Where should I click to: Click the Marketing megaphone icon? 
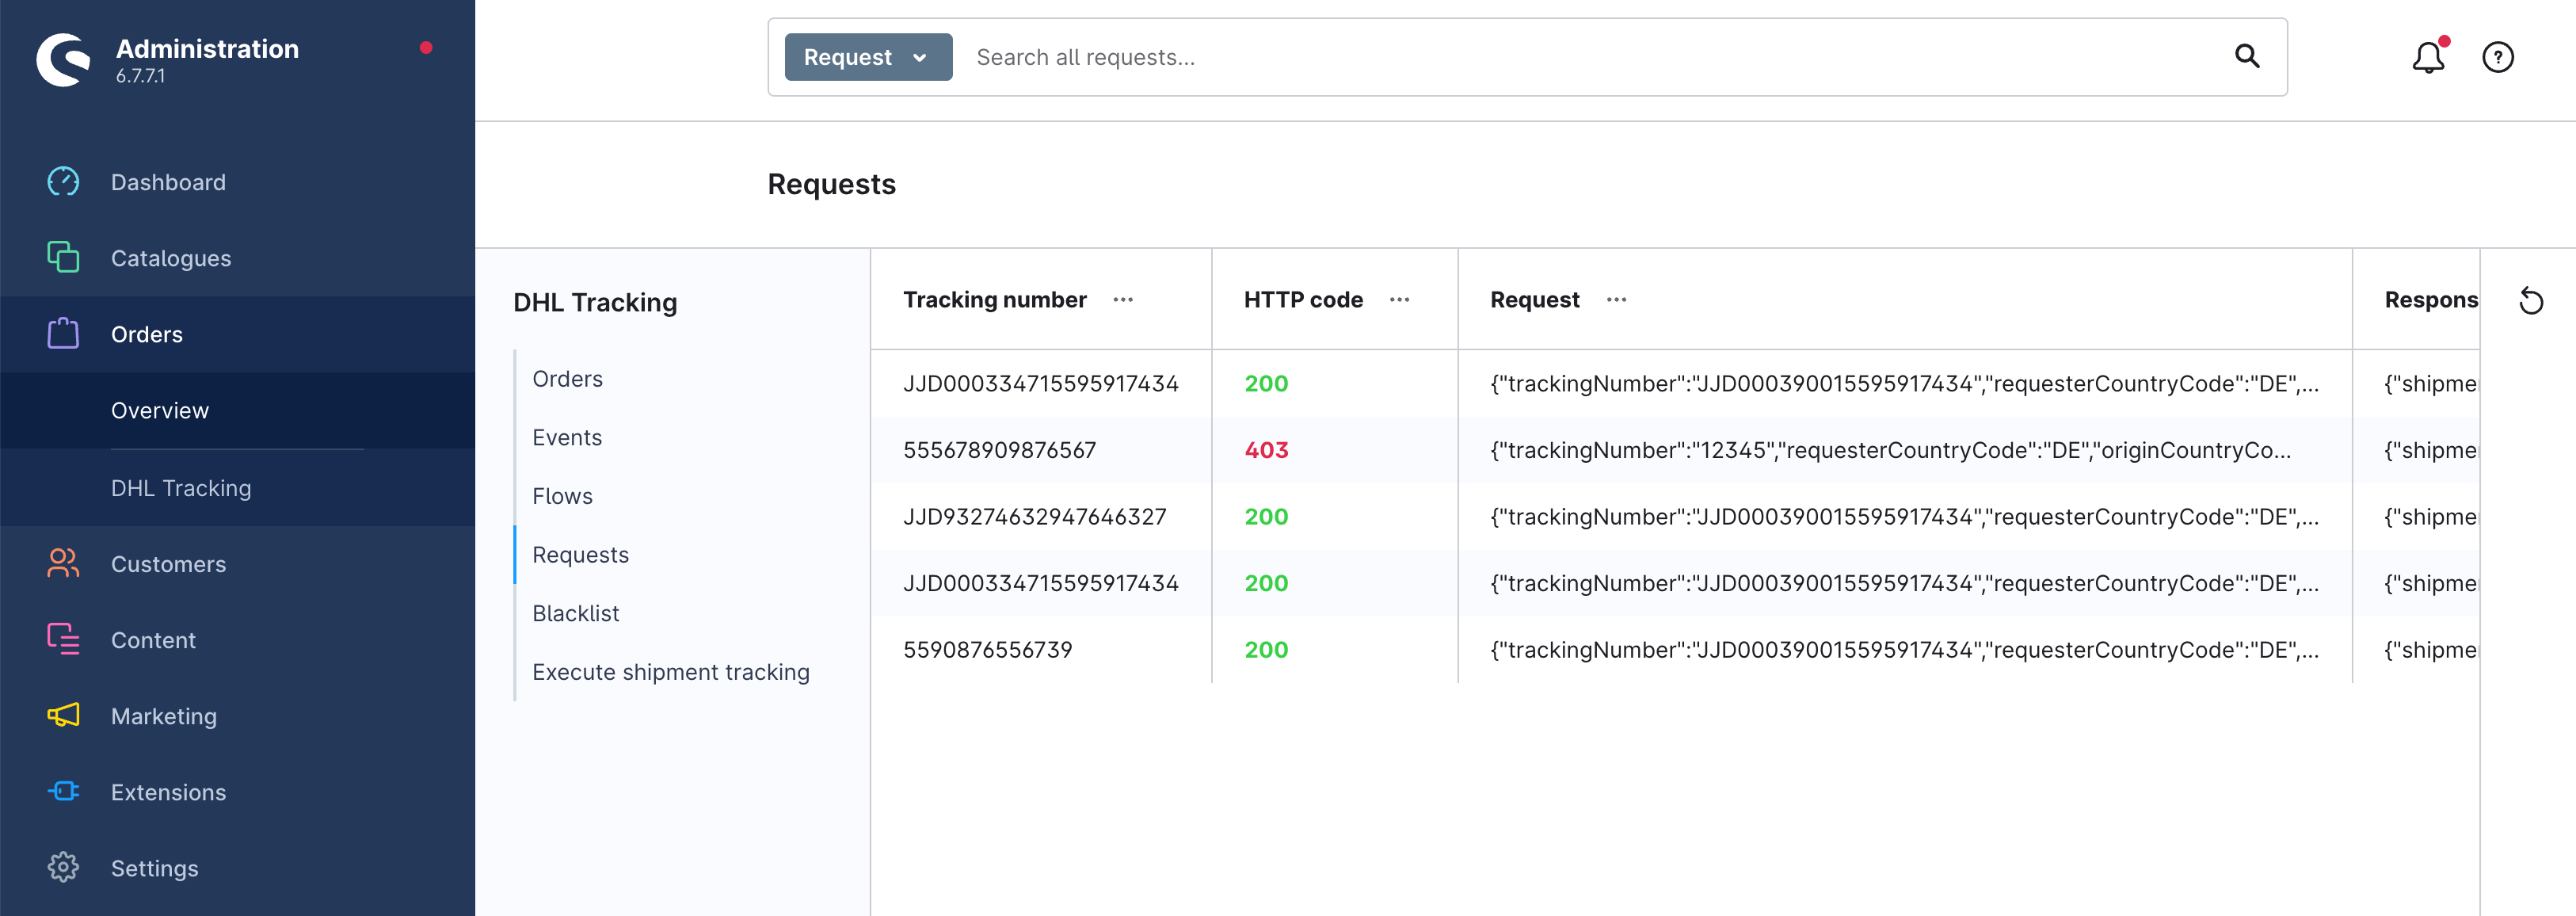coord(63,715)
